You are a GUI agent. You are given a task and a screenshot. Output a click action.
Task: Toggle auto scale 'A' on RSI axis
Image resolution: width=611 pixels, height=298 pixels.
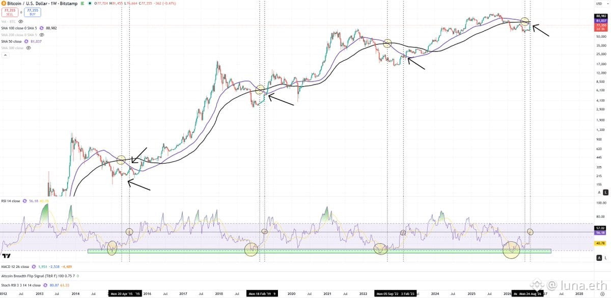click(x=599, y=258)
